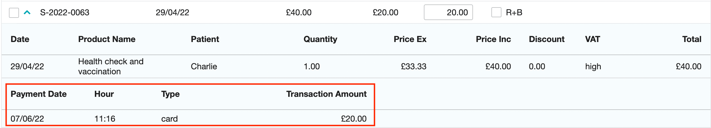This screenshot has width=711, height=128.
Task: Click the Price Inc column header
Action: click(493, 39)
